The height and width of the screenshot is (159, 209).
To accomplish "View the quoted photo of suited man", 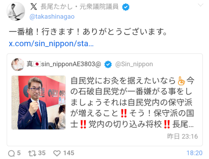I will click(39, 103).
